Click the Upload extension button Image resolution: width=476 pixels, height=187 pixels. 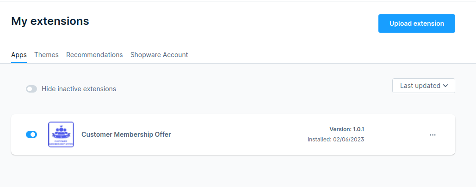pyautogui.click(x=416, y=23)
